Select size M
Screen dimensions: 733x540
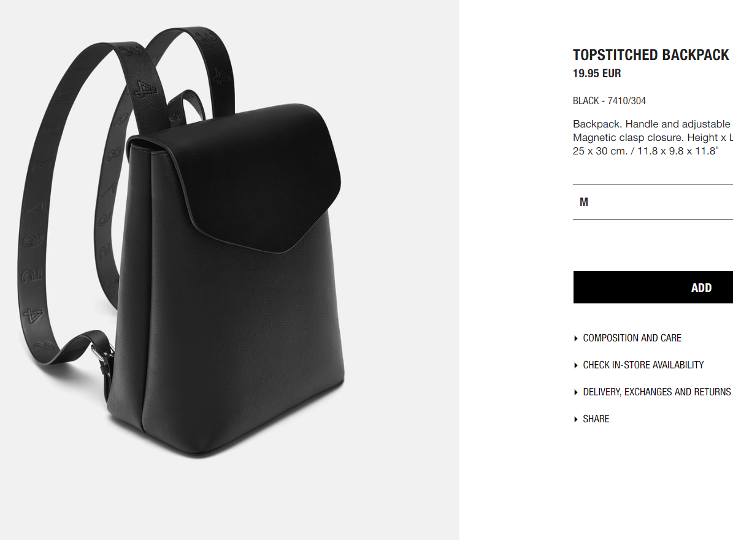(584, 202)
